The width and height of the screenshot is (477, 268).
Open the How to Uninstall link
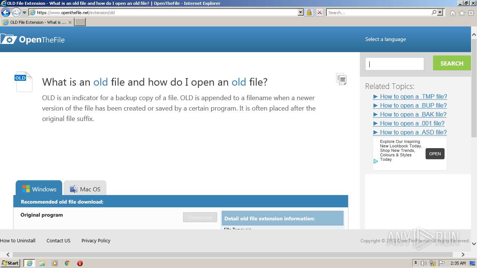(18, 240)
